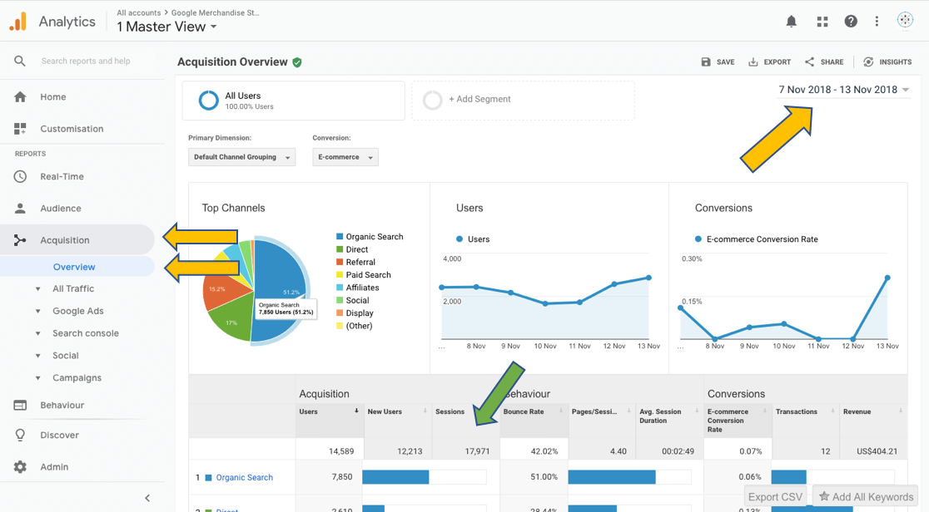Click the help question mark icon
This screenshot has height=512, width=929.
[851, 22]
